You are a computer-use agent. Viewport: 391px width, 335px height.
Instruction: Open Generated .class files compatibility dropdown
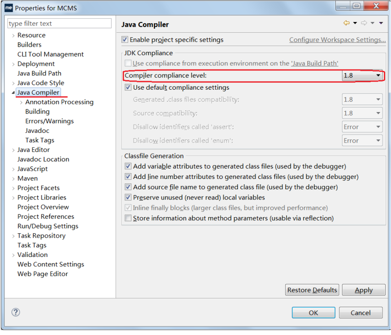pos(362,100)
